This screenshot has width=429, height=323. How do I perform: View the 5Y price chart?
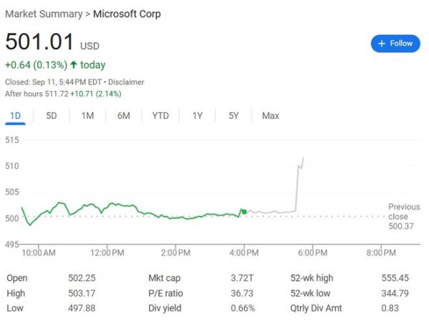tap(234, 116)
